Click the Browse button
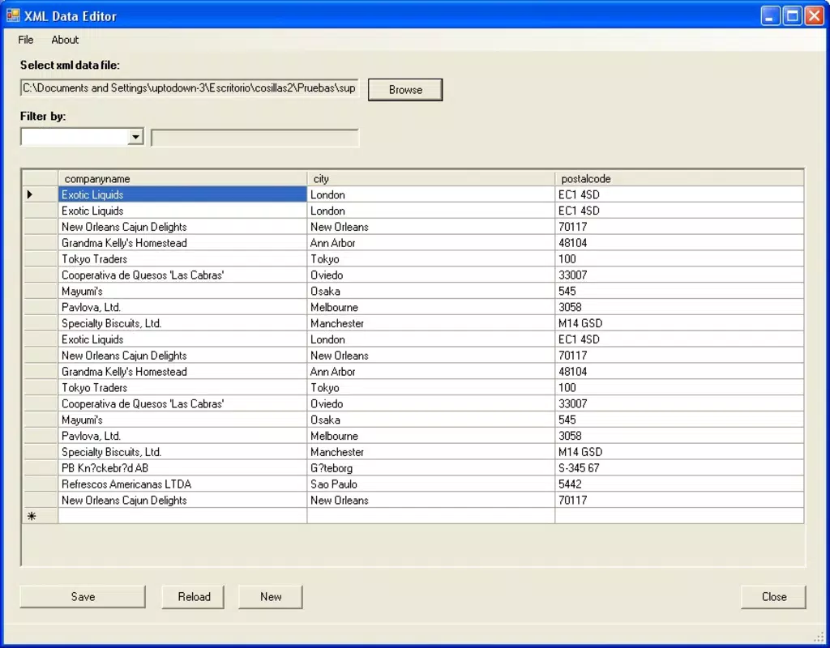The width and height of the screenshot is (830, 648). click(x=405, y=90)
